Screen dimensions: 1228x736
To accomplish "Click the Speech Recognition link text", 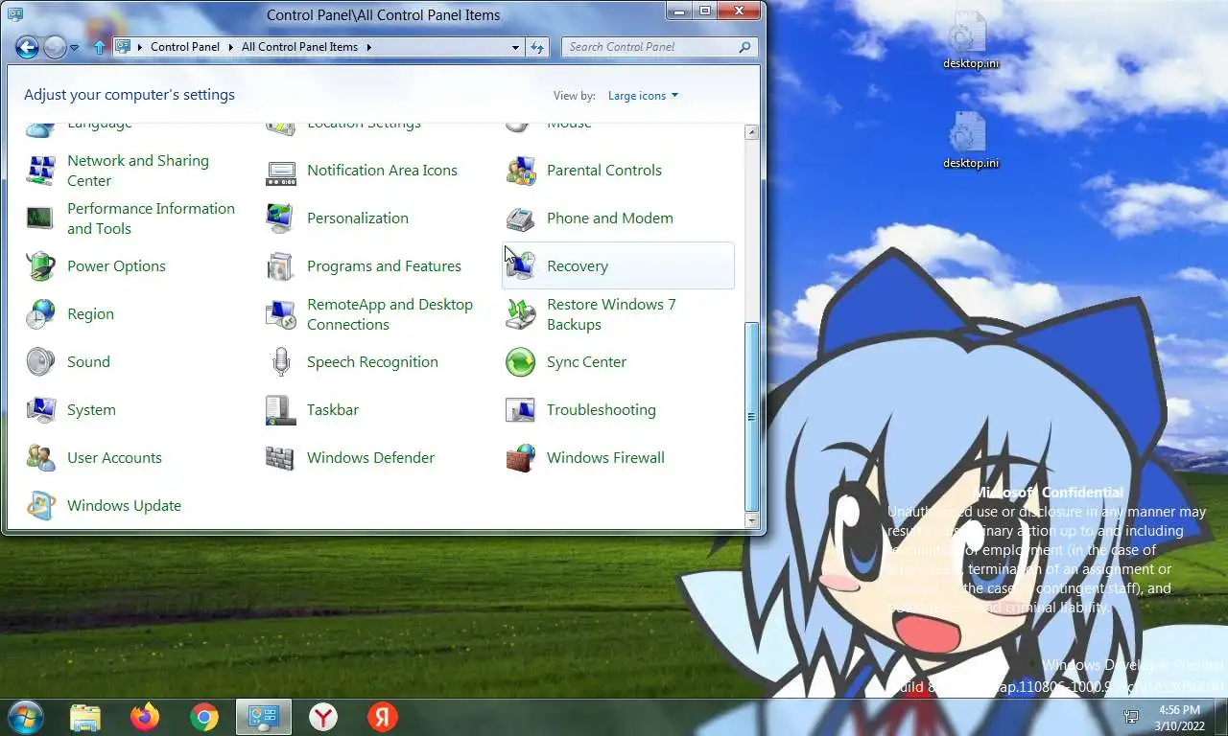I will pos(372,362).
